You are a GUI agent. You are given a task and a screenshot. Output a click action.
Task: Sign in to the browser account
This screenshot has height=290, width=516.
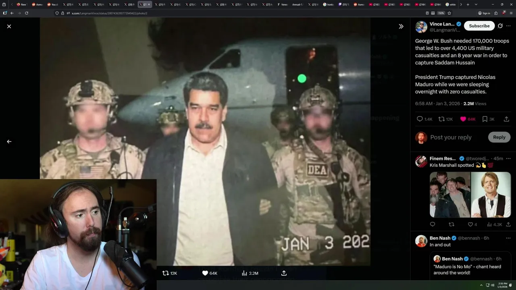pos(484,13)
